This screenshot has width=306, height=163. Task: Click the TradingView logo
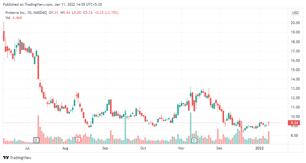click(17, 158)
